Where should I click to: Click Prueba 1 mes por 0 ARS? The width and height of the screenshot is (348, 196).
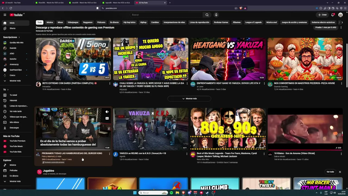coord(326,27)
